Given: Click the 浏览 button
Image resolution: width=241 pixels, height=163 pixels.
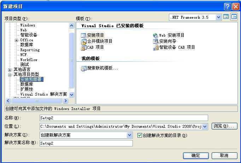Looking at the screenshot, I should pyautogui.click(x=224, y=126).
